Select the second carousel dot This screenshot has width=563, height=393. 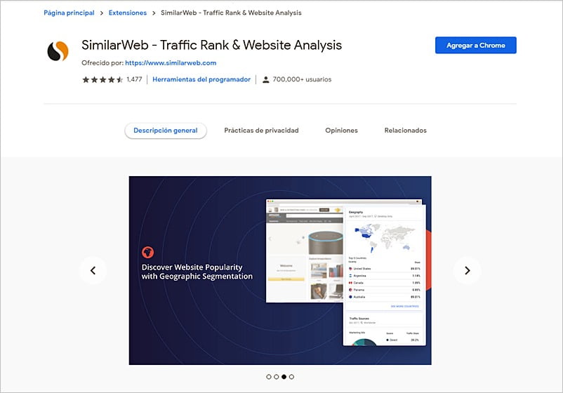tap(277, 377)
